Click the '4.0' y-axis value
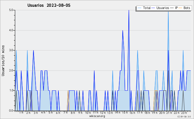194x119 pixels. pos(11,30)
